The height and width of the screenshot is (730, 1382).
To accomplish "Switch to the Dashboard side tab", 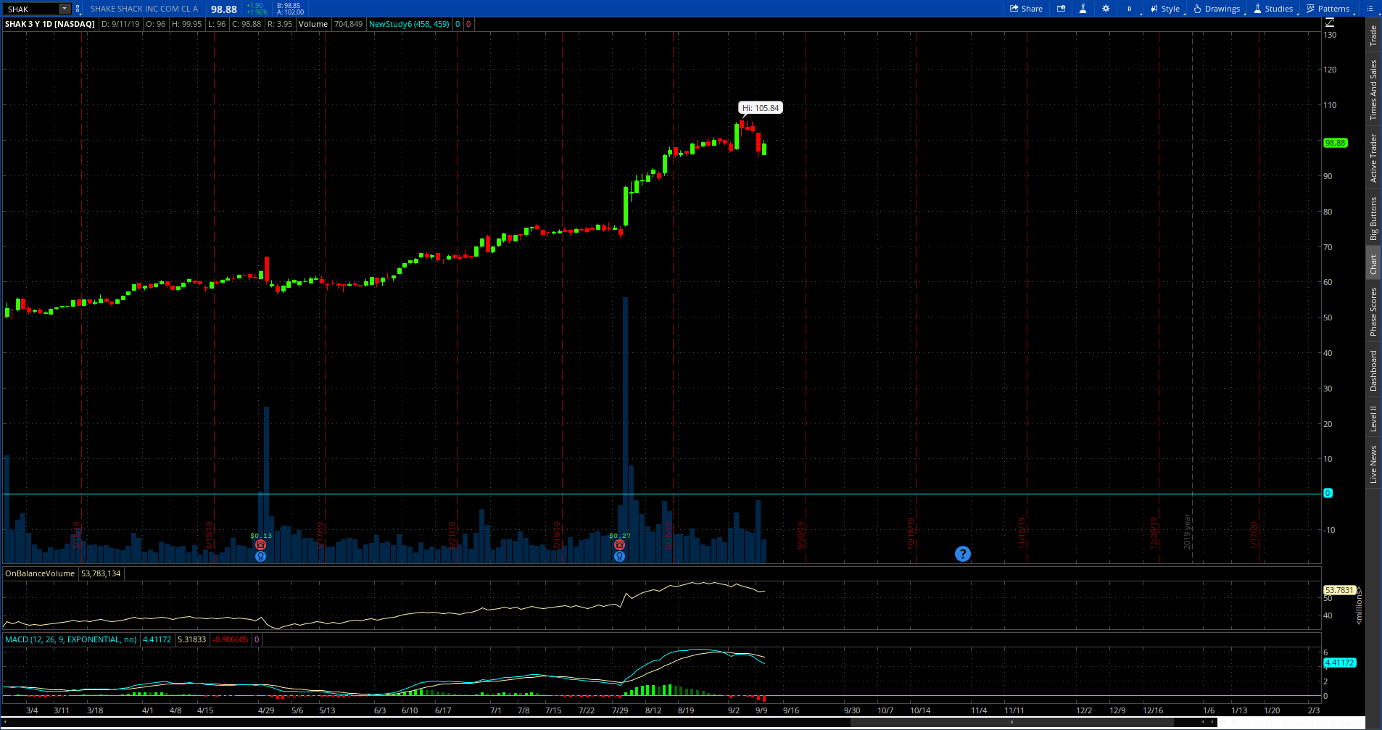I will click(1373, 370).
